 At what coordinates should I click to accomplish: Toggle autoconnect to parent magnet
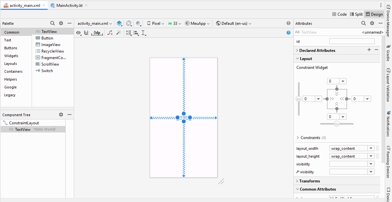click(x=86, y=33)
